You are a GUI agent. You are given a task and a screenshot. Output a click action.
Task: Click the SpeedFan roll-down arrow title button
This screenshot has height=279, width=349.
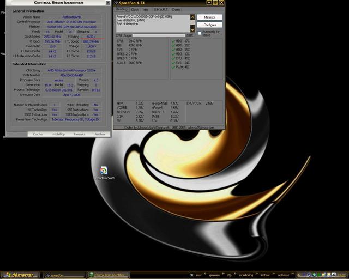(x=209, y=2)
